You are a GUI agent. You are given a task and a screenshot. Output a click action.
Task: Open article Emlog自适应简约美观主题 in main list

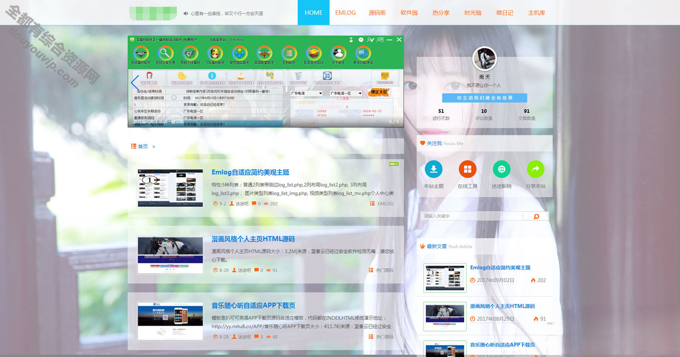pyautogui.click(x=250, y=172)
